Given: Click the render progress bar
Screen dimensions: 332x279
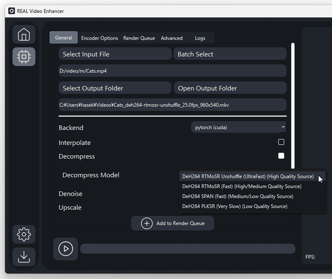Looking at the screenshot, I should (x=188, y=249).
